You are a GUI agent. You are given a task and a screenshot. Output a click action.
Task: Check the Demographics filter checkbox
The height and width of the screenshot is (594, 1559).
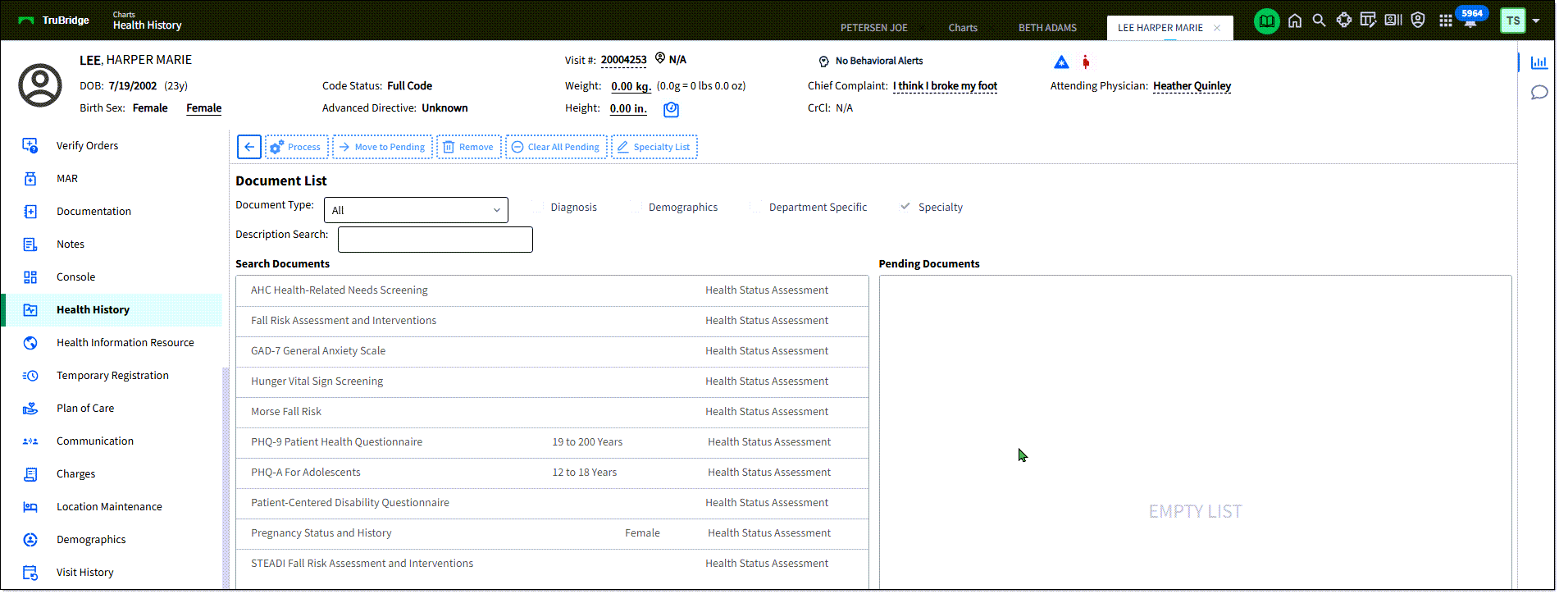point(636,208)
